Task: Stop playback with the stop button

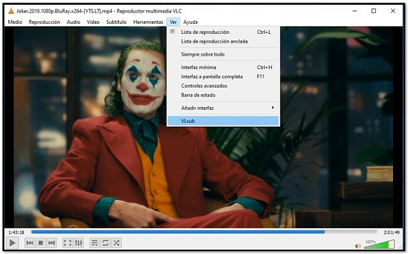Action: click(x=41, y=243)
